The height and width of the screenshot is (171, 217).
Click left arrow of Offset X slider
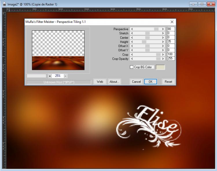tap(132, 46)
